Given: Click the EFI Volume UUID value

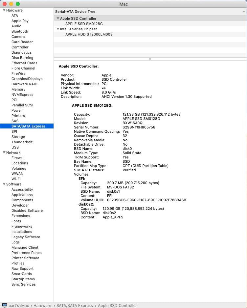Looking at the screenshot, I should [x=146, y=200].
